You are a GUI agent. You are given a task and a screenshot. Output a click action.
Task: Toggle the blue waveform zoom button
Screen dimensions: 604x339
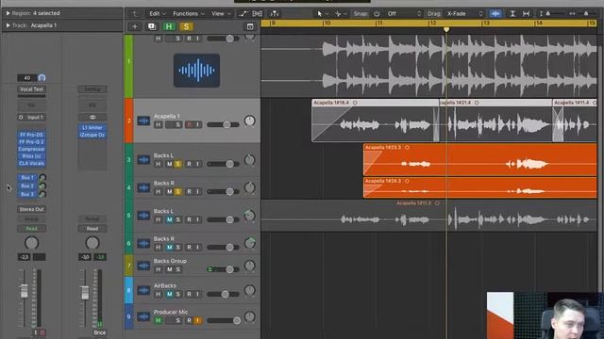[495, 14]
